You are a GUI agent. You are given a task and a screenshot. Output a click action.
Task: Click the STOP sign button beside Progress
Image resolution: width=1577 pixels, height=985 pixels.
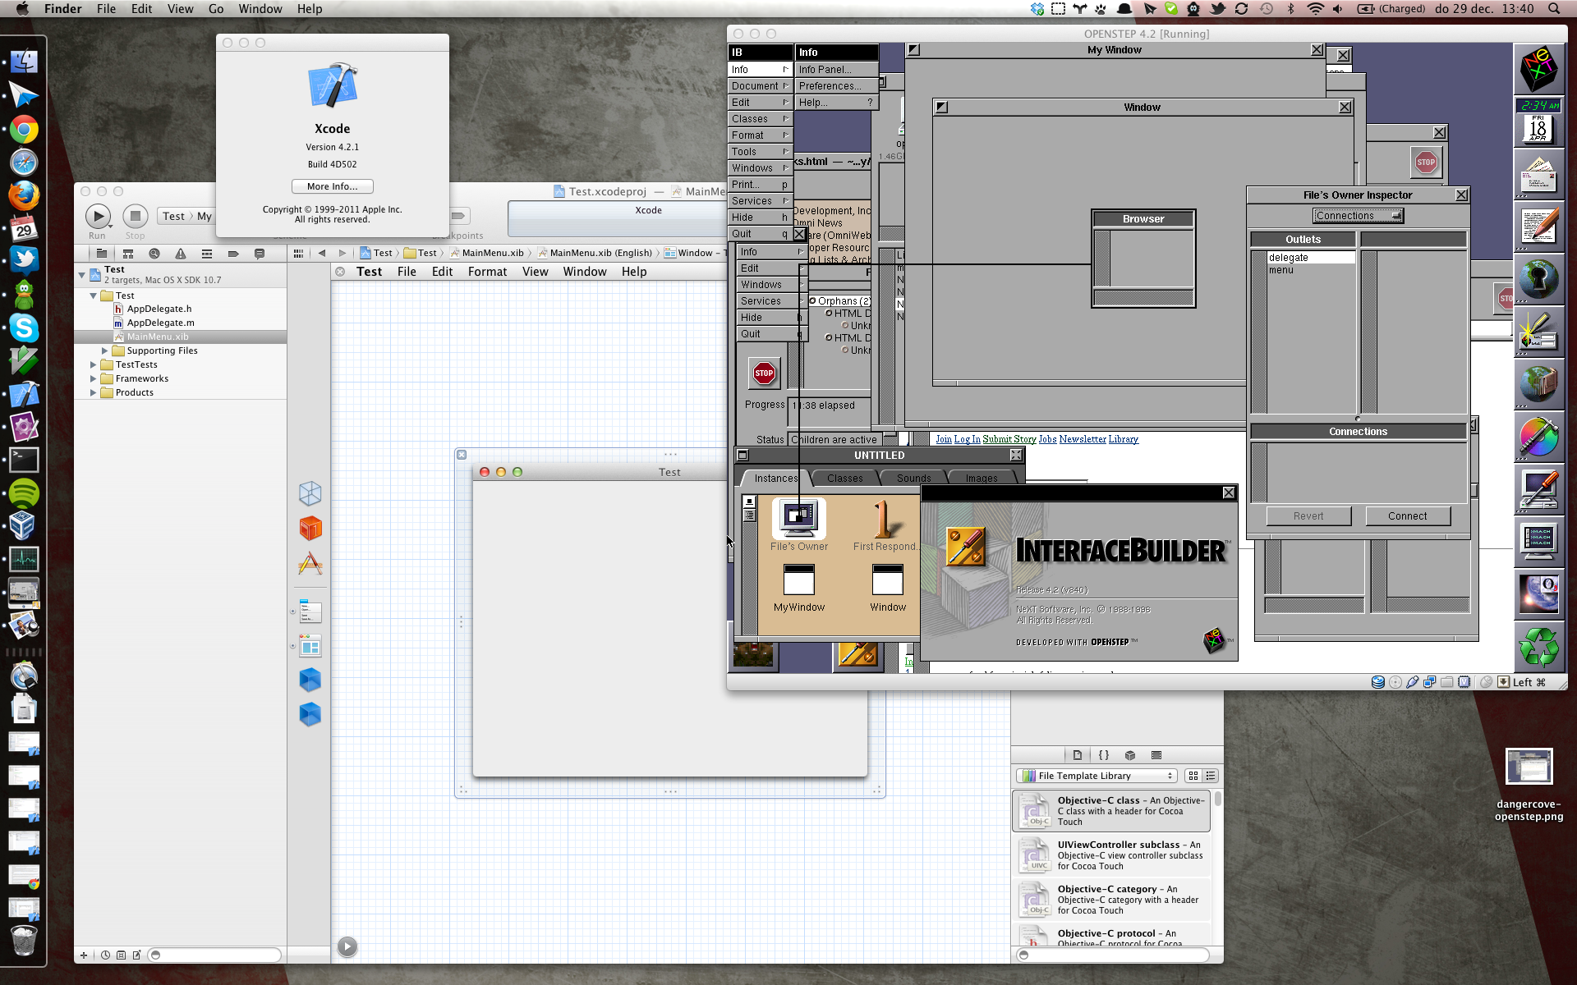click(765, 373)
